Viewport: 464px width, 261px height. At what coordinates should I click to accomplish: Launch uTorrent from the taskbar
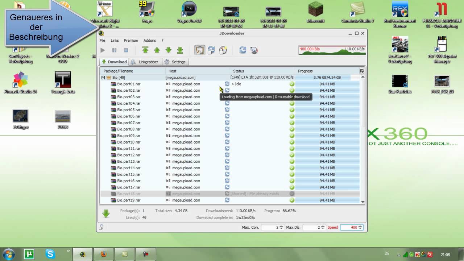click(29, 254)
